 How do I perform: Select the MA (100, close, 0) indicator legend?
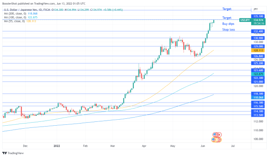pos(21,18)
